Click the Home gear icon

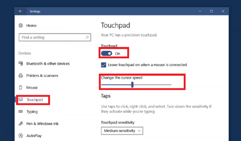coord(21,25)
